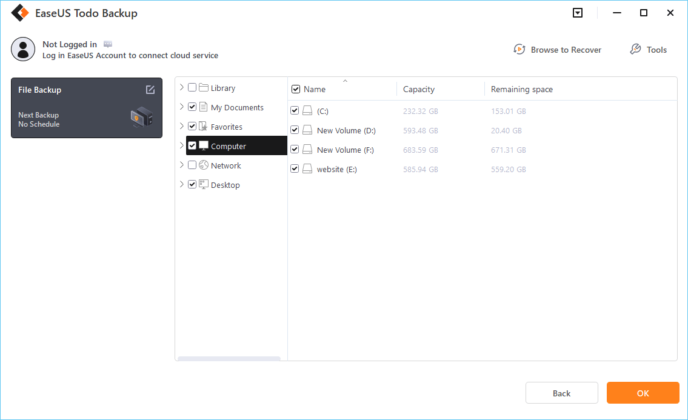Click the Favorites star icon
Viewport: 688px width, 420px height.
point(204,127)
